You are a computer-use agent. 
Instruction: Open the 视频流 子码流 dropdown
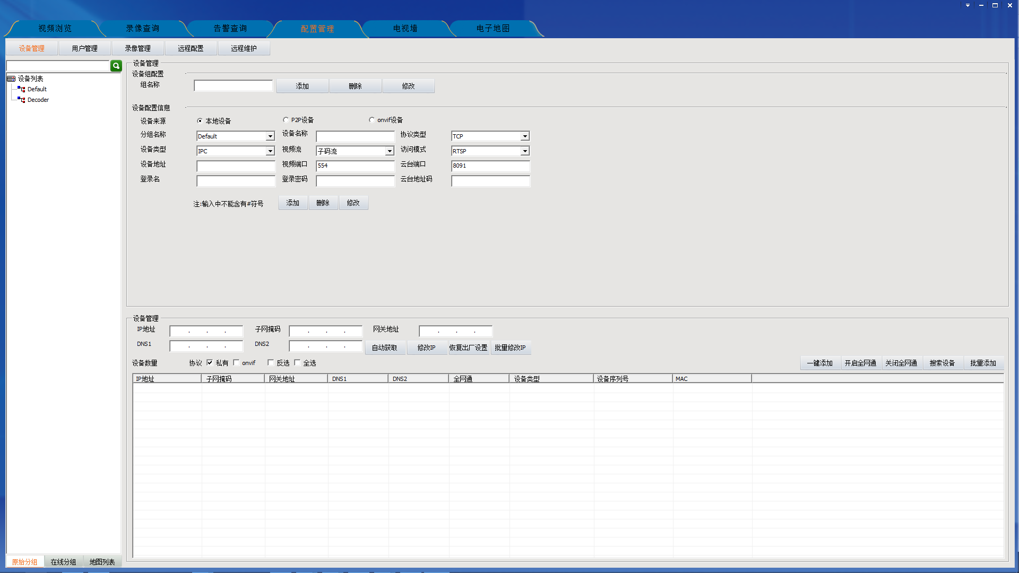click(x=389, y=151)
